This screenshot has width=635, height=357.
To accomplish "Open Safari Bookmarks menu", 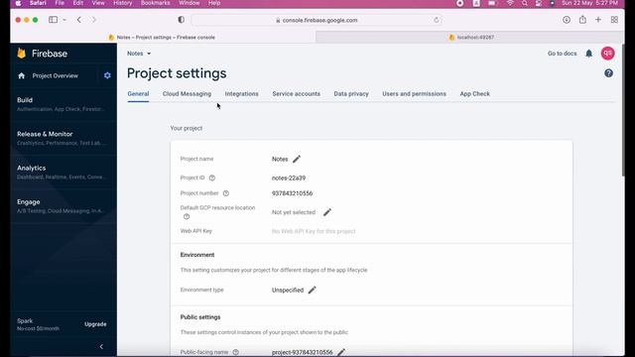I will (156, 3).
